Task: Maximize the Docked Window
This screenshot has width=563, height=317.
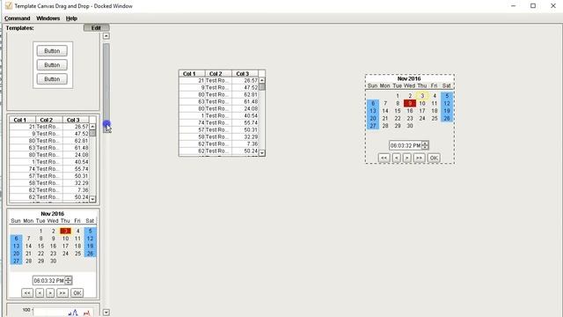Action: coord(533,6)
